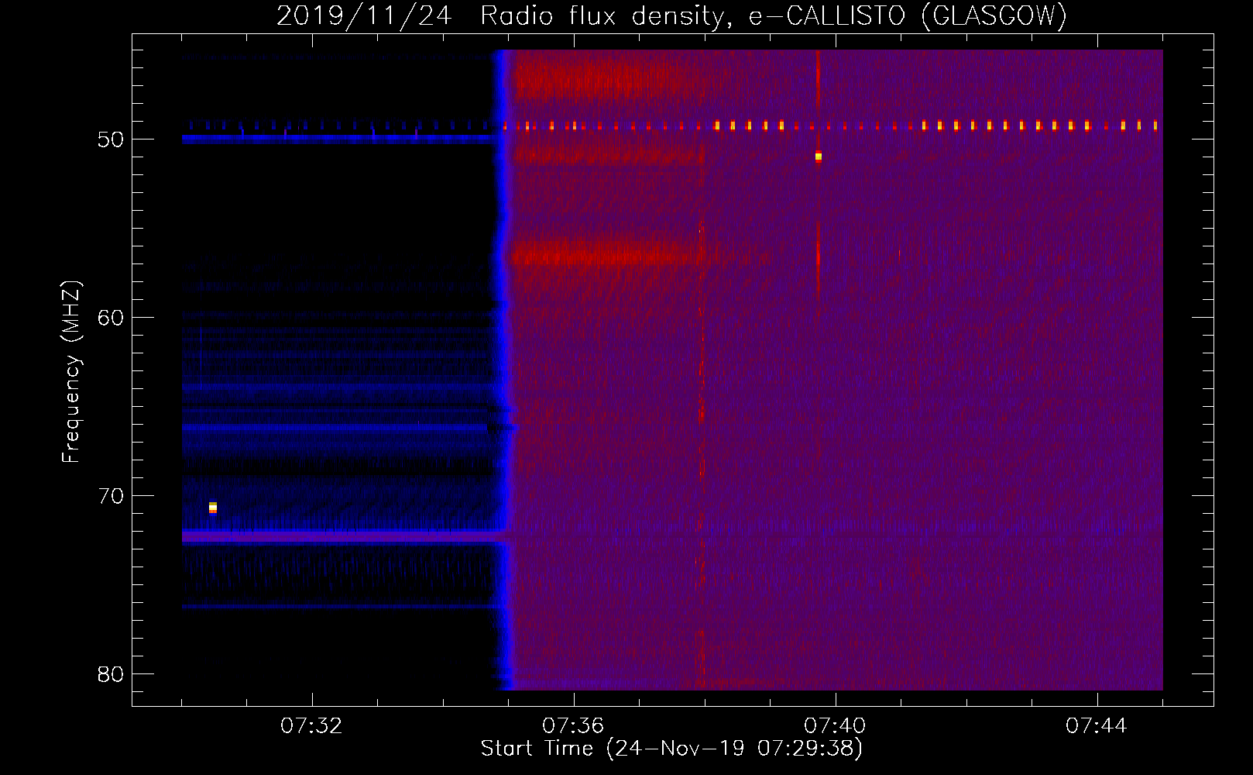Click the 70 frequency tick label
Screen dimensions: 1253x775
pos(111,496)
